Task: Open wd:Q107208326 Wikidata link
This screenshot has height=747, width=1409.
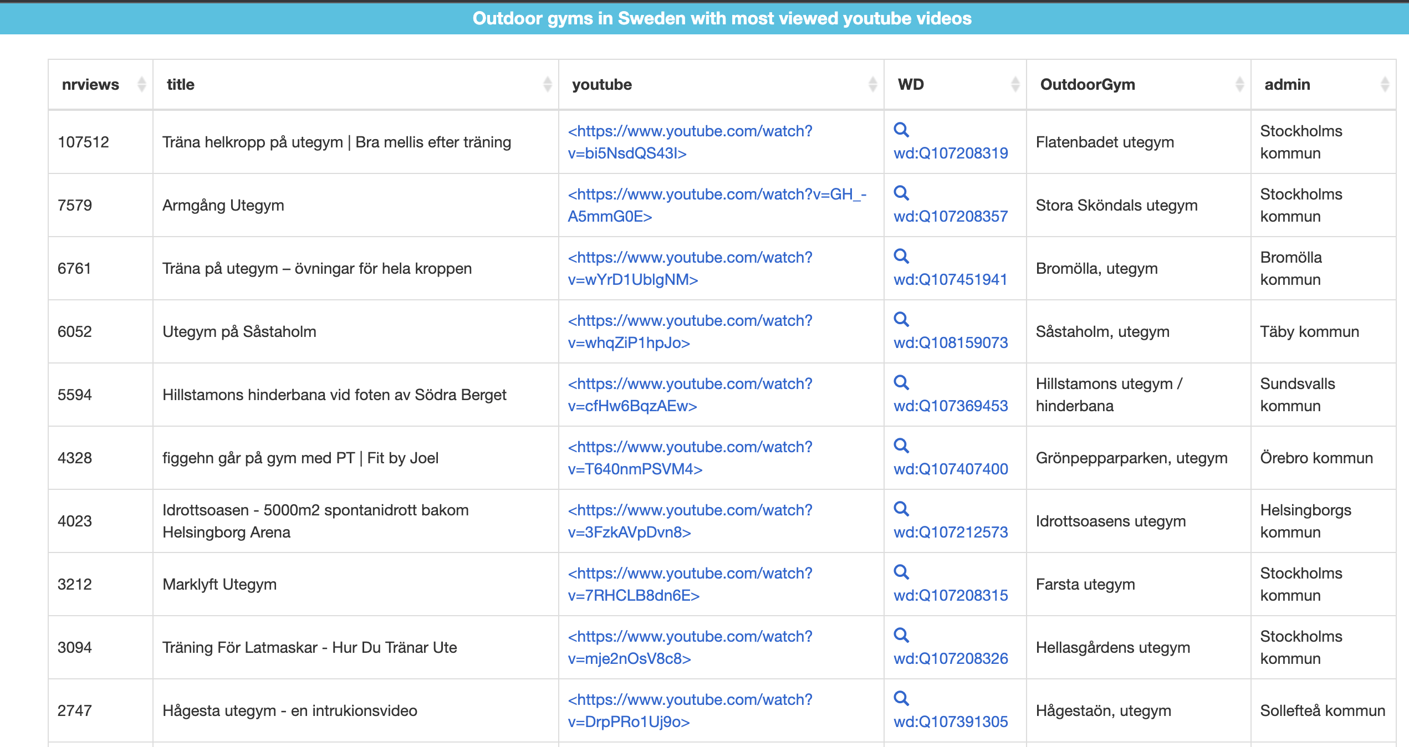Action: click(x=951, y=658)
